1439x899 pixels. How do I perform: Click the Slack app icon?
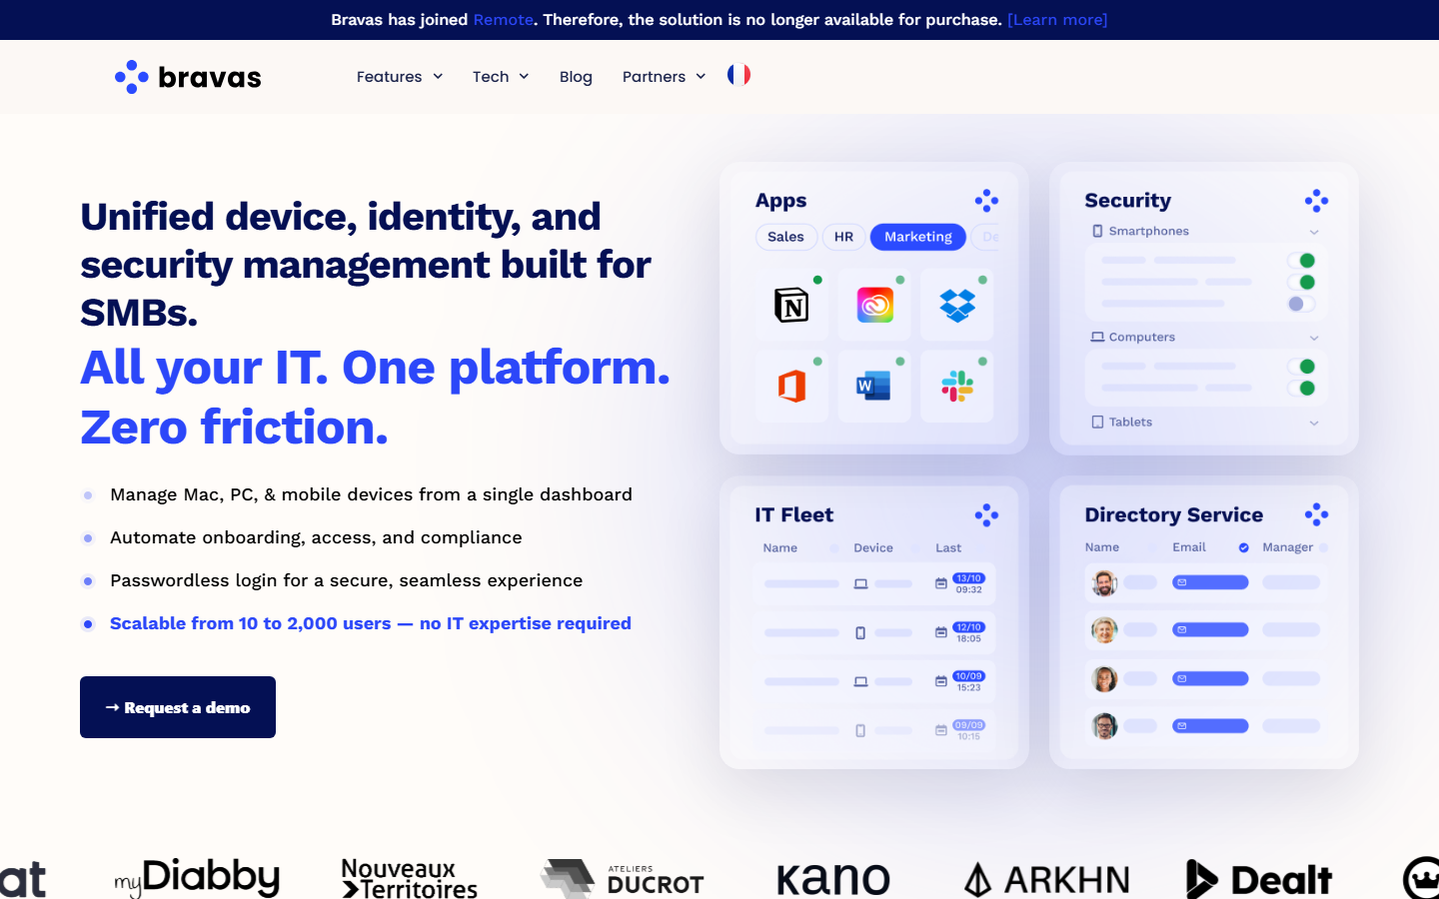(957, 386)
